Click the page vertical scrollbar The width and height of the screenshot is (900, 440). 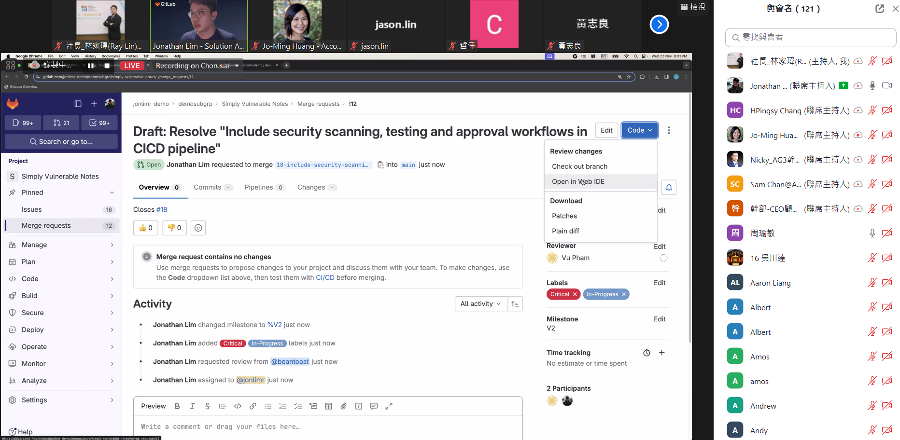[x=689, y=241]
